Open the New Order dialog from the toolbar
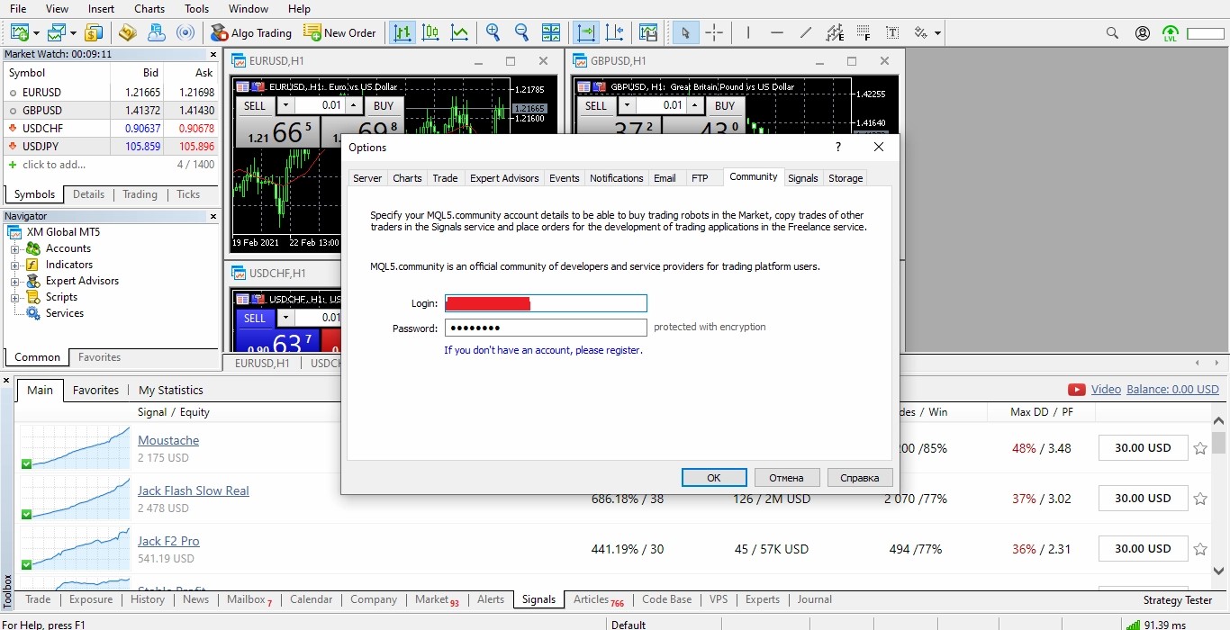The height and width of the screenshot is (630, 1230). pos(339,33)
